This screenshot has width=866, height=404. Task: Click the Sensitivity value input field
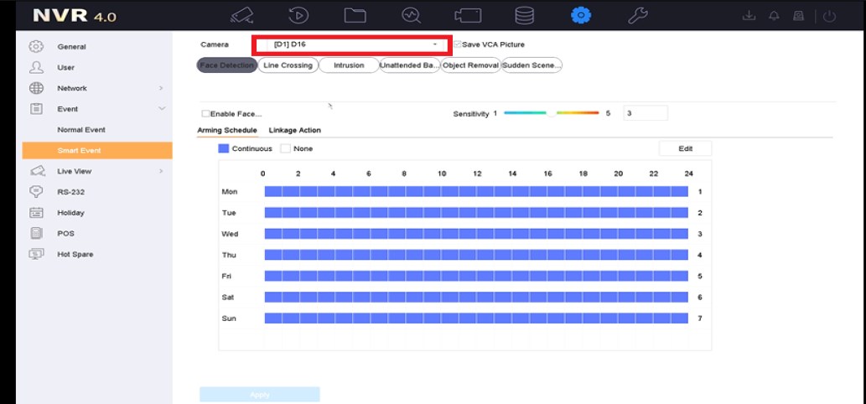[645, 113]
